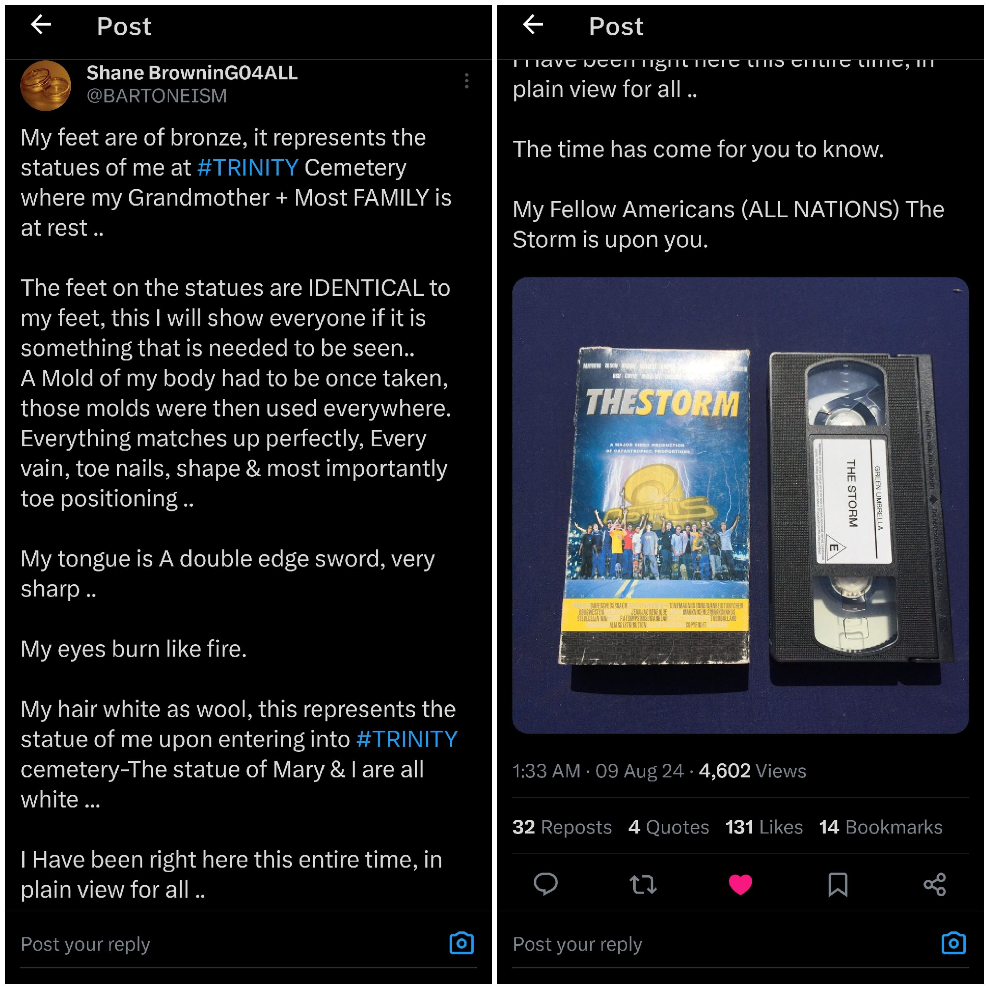Viewport: 989px width, 989px height.
Task: Tap the repost arrows icon
Action: point(643,884)
